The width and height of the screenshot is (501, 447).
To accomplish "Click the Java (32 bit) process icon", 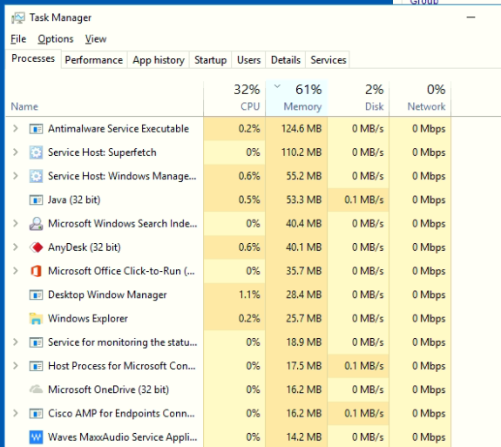I will coord(36,200).
